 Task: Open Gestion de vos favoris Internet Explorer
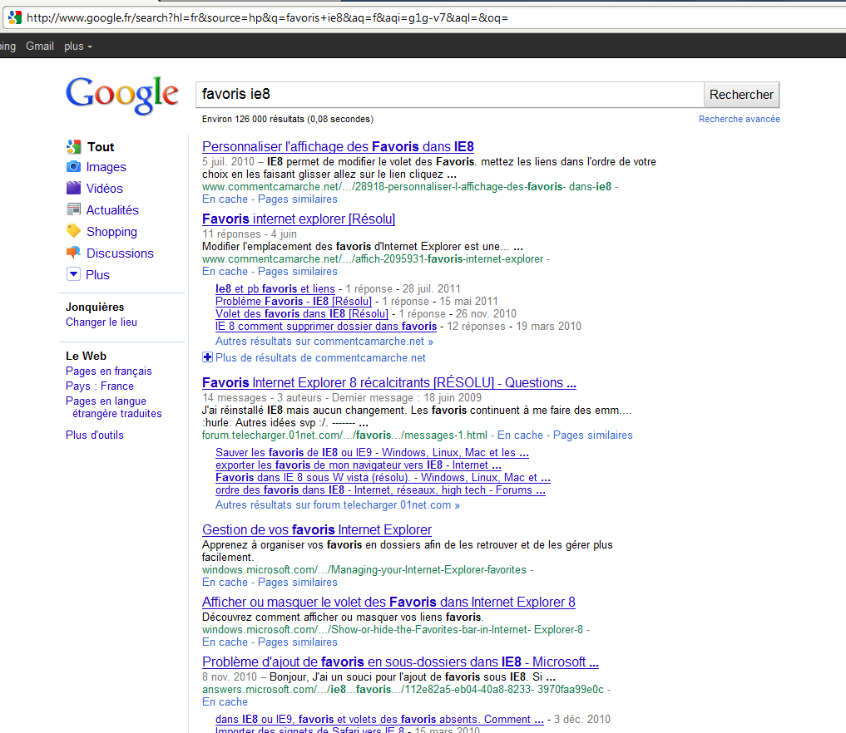pyautogui.click(x=317, y=530)
